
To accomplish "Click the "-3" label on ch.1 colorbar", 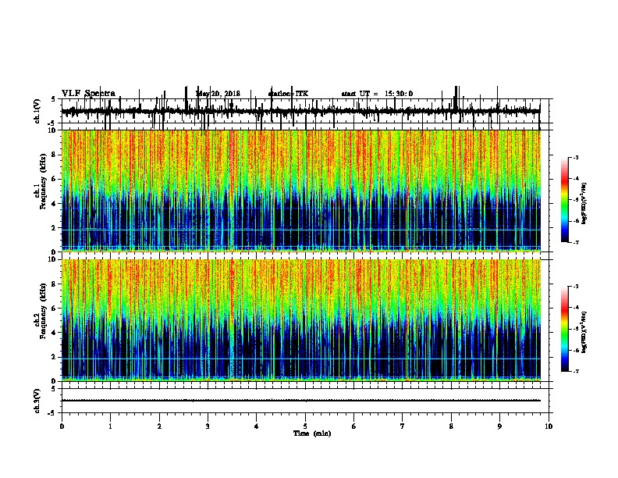I will (575, 157).
